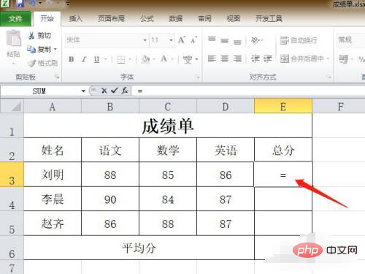Open the Underline dropdown arrow
Screen dimensions: 365x274
point(106,59)
